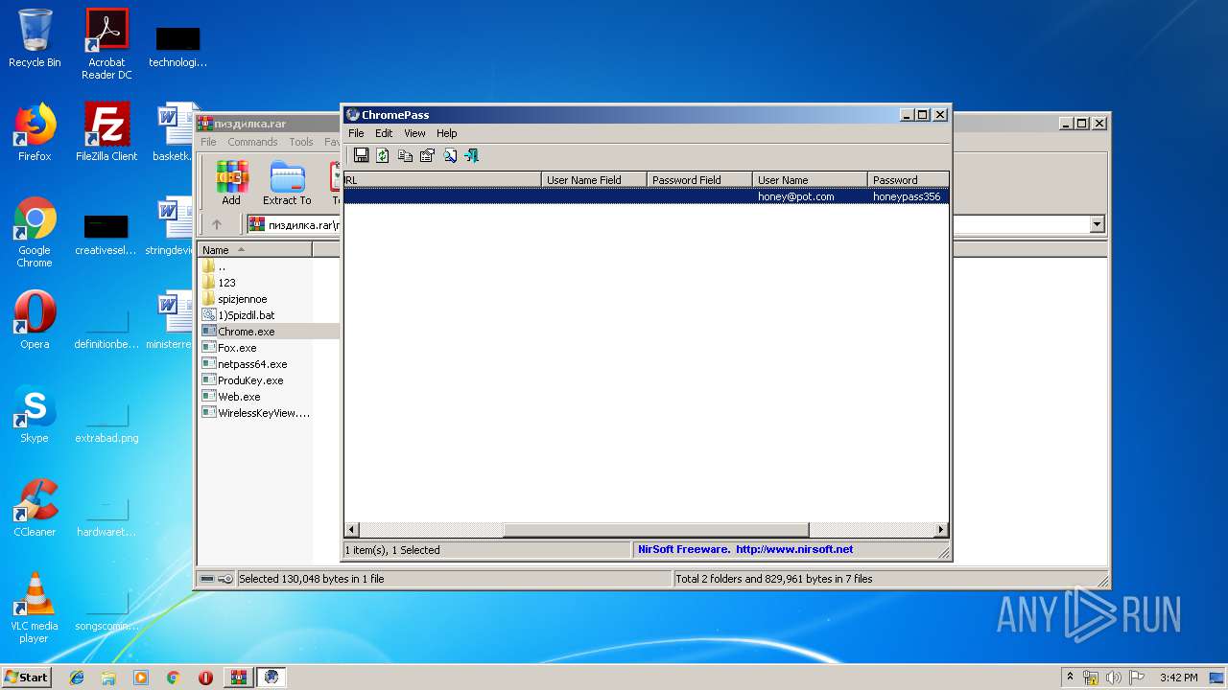Click the horizontal scrollbar right arrow in ChromePass

click(941, 530)
